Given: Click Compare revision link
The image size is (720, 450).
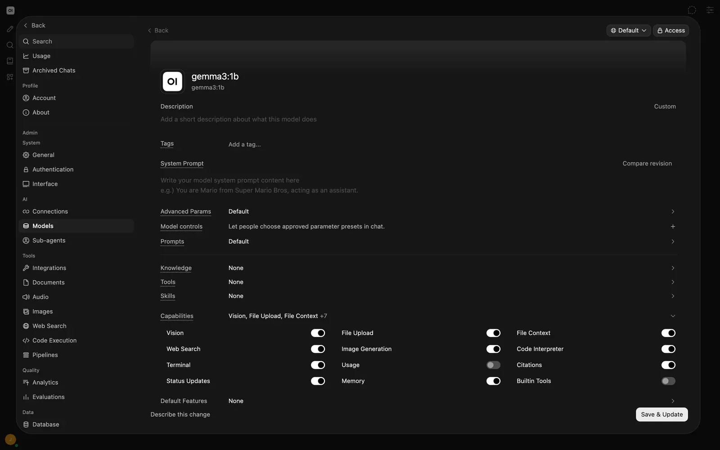Looking at the screenshot, I should tap(647, 163).
